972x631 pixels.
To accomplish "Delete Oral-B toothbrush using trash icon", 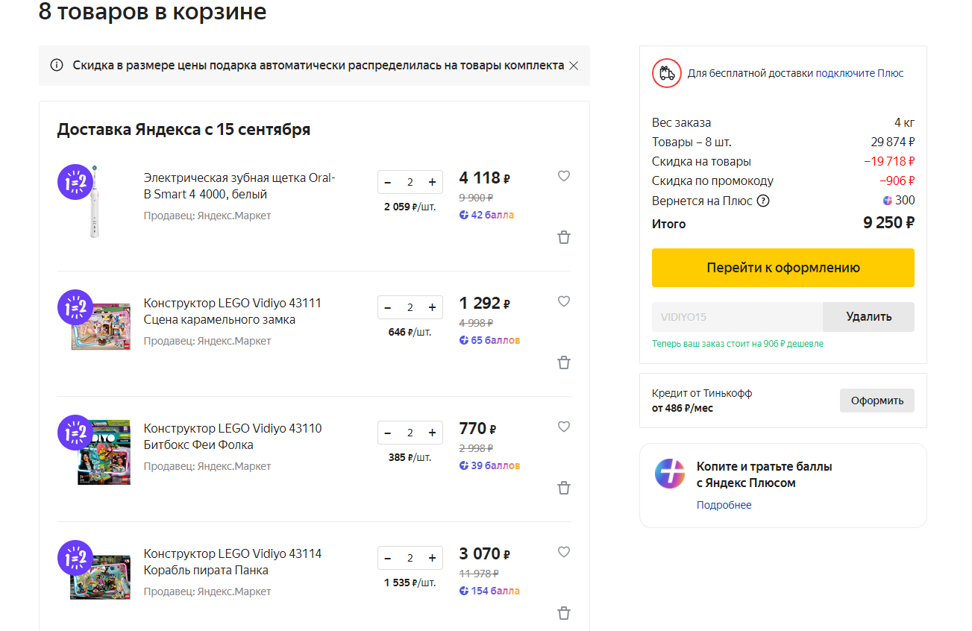I will [564, 237].
